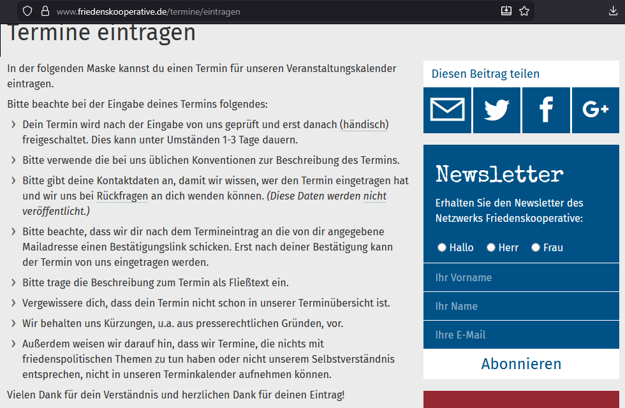The width and height of the screenshot is (625, 408).
Task: Share the page on Google Plus
Action: (x=596, y=110)
